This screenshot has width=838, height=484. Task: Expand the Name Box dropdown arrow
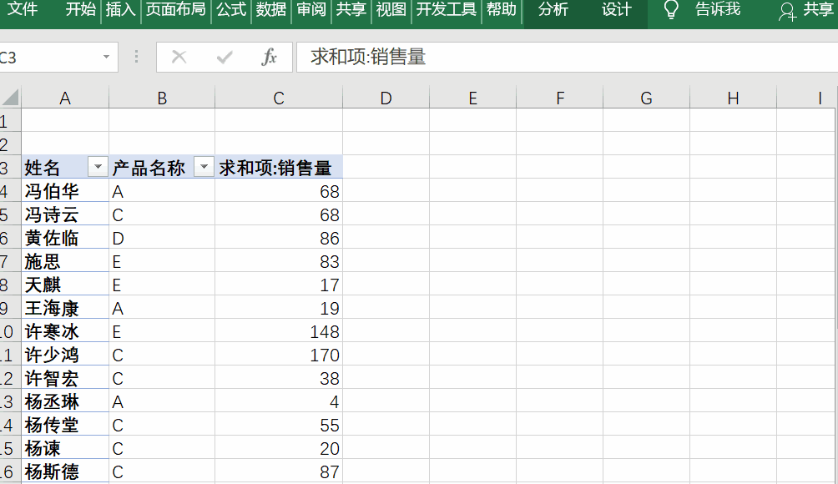[x=106, y=57]
